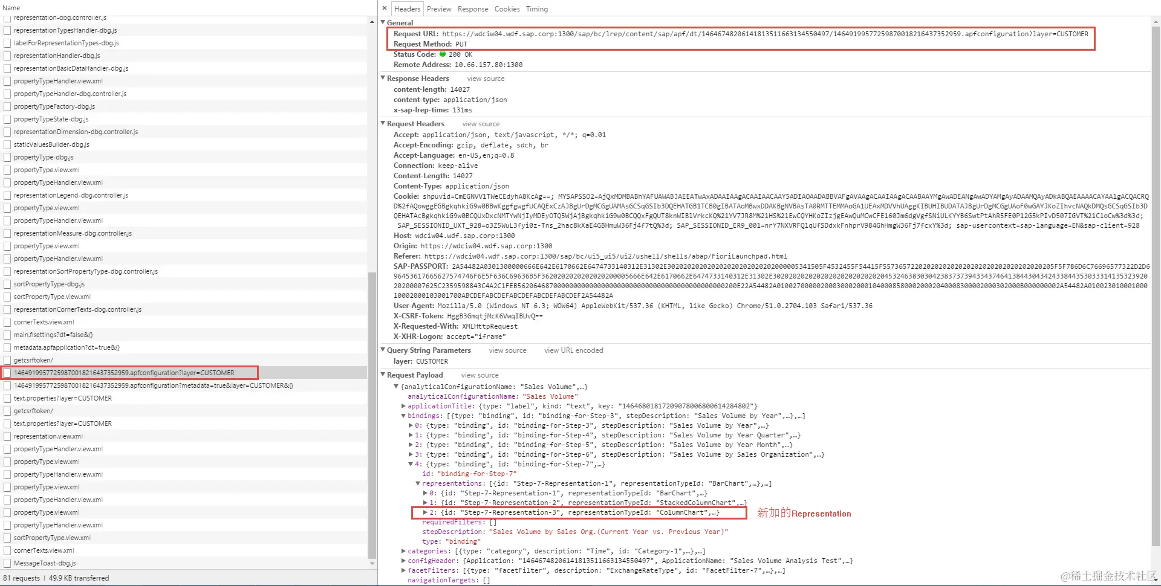Click file icon of representationHandler-dbg.js
Viewport: 1161px width, 586px height.
point(7,56)
